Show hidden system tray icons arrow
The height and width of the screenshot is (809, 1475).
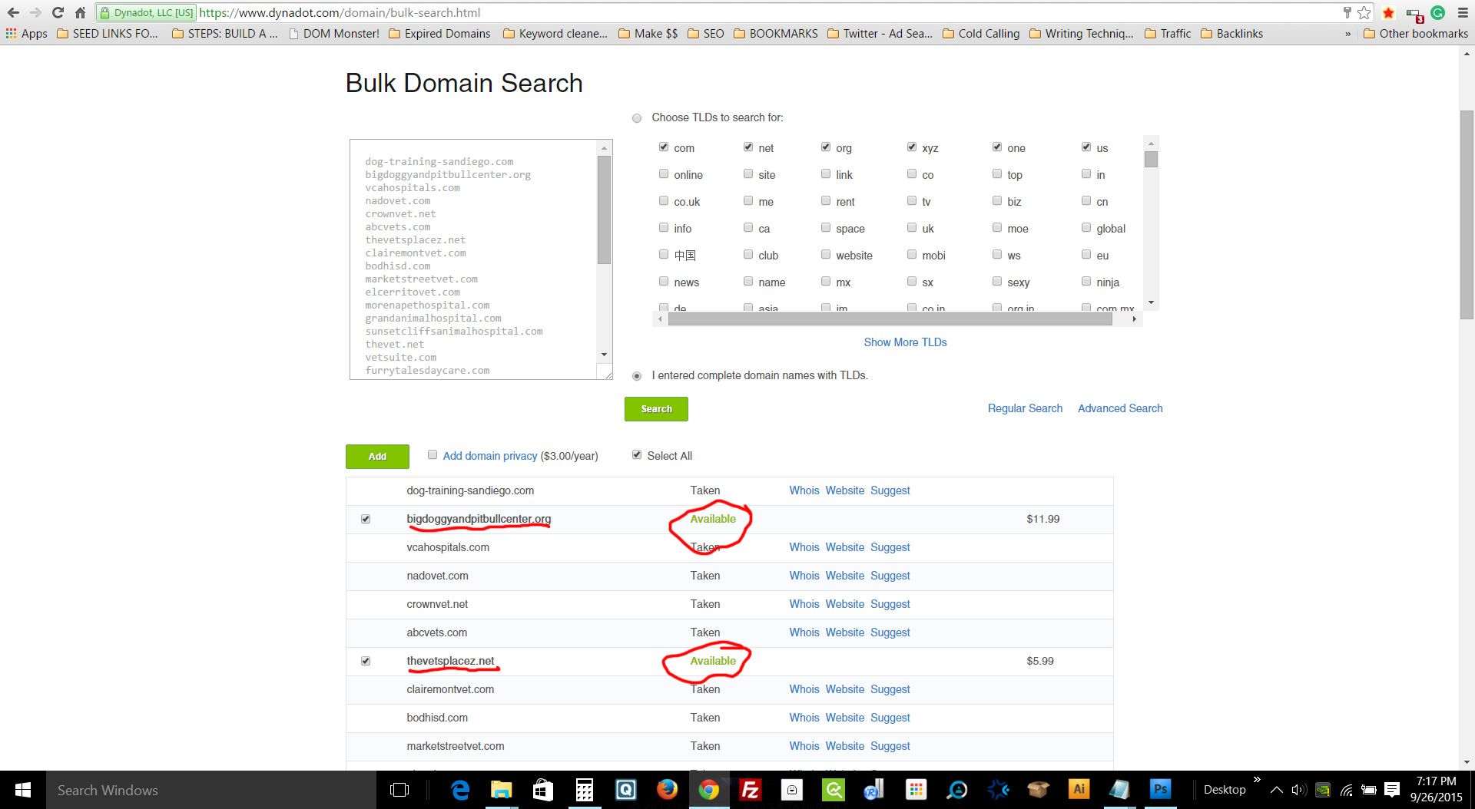[x=1276, y=790]
